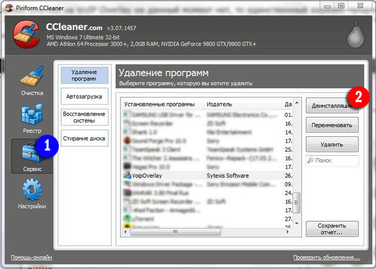Click the vertical scrollbar thumb in program list

(297, 203)
